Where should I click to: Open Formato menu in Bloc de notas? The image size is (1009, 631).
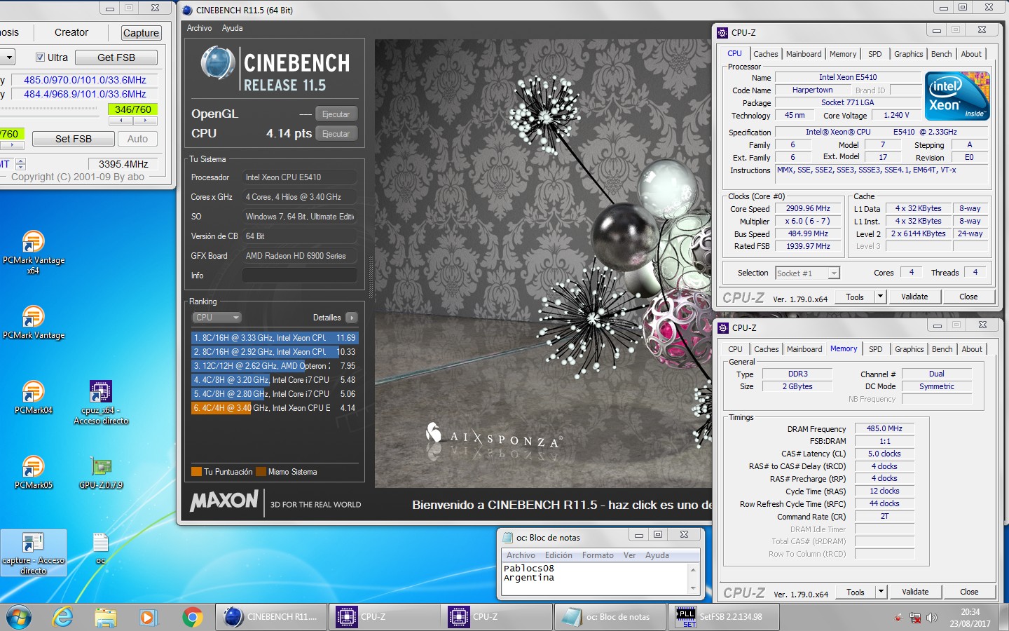598,555
